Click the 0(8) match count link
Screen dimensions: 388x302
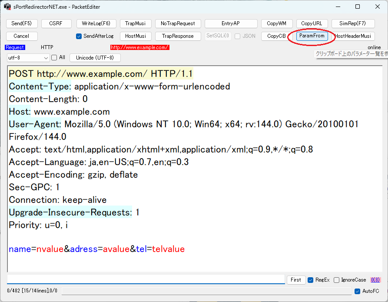375,280
